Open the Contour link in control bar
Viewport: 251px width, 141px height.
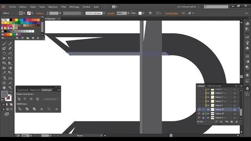coord(40,13)
